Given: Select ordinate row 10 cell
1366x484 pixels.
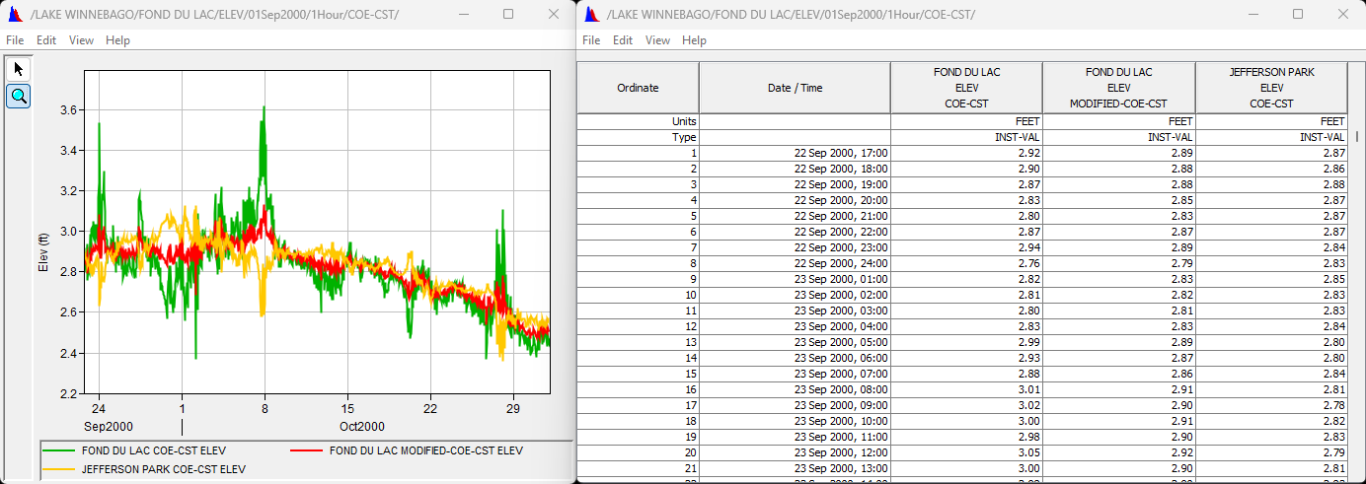Looking at the screenshot, I should coord(638,295).
